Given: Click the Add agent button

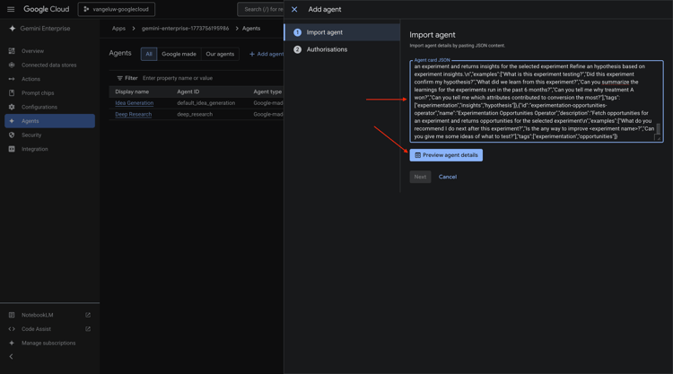Looking at the screenshot, I should coord(267,54).
